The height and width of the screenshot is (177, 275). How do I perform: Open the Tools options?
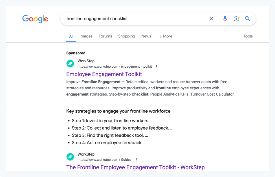[248, 36]
